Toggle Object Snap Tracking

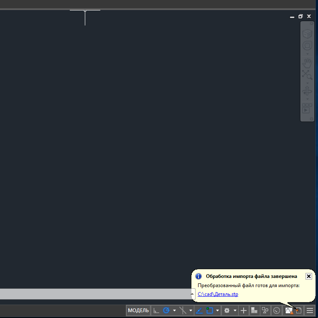(x=199, y=310)
